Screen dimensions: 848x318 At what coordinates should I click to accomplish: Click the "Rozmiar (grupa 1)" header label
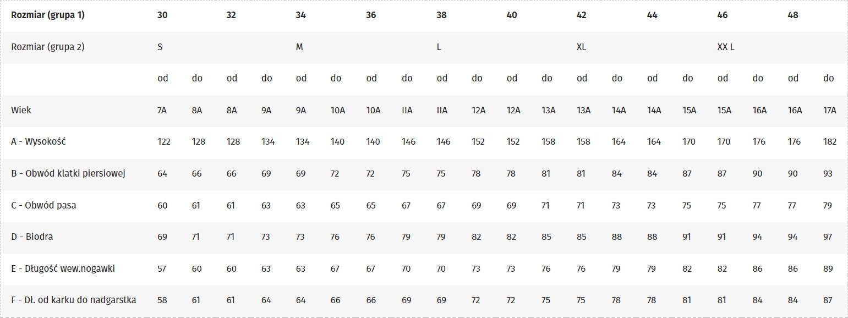[x=48, y=15]
